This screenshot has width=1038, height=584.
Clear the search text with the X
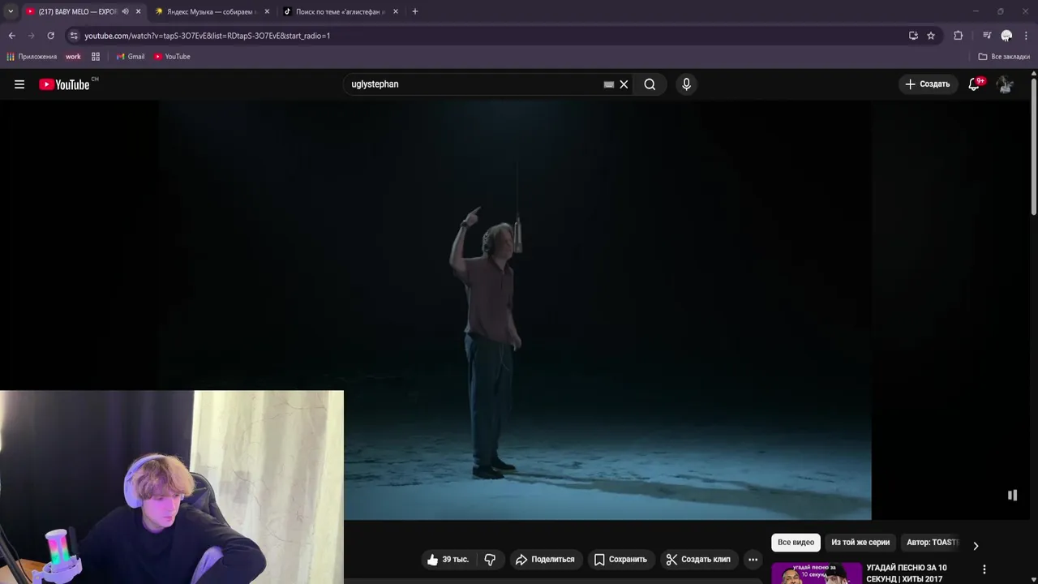point(624,84)
